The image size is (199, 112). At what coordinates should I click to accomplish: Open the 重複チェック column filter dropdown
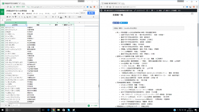coord(73,25)
